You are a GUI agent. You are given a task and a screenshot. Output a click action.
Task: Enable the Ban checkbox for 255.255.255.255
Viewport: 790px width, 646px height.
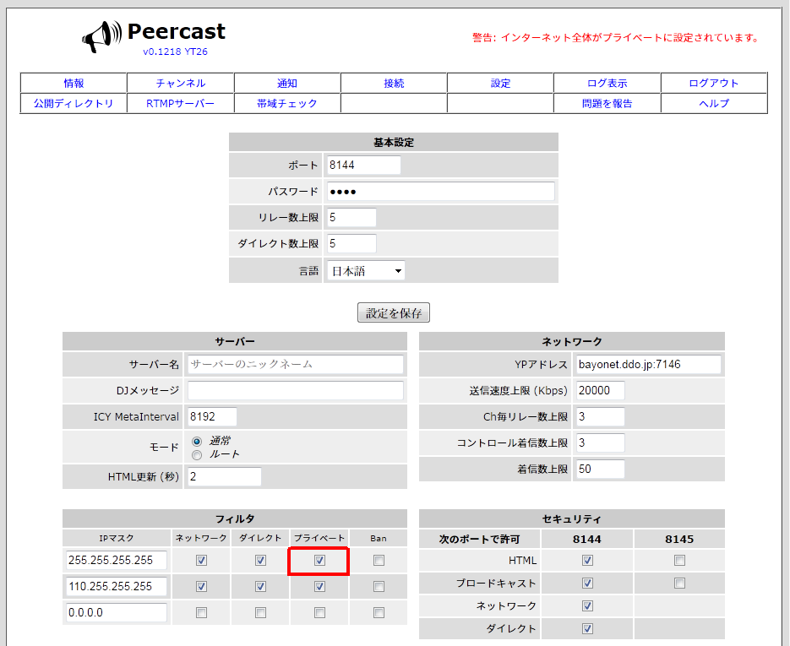pyautogui.click(x=378, y=560)
